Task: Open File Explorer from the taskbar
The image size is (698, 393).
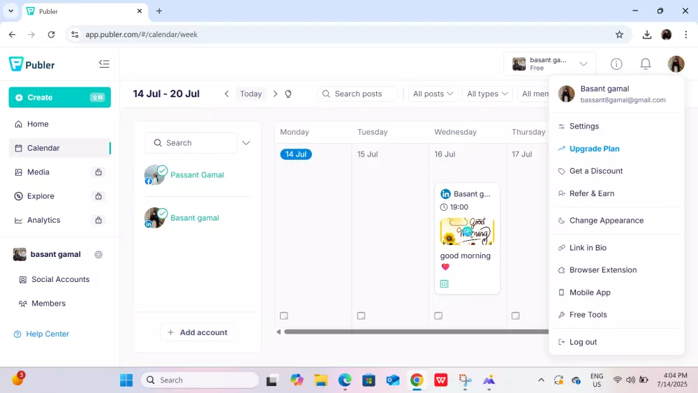Action: pyautogui.click(x=320, y=380)
